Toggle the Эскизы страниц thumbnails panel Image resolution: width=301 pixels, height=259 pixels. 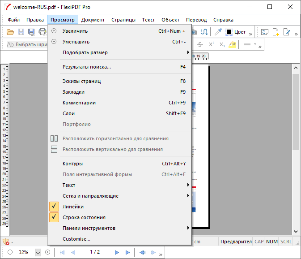(x=120, y=81)
